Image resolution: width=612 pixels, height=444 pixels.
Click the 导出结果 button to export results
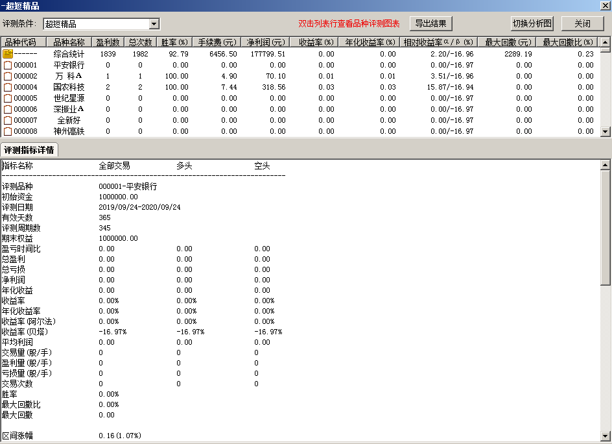point(430,23)
